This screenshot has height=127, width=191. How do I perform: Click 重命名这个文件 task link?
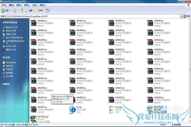click(x=12, y=28)
